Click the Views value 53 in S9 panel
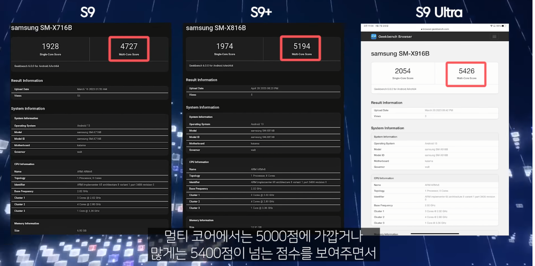This screenshot has height=266, width=535. click(78, 95)
